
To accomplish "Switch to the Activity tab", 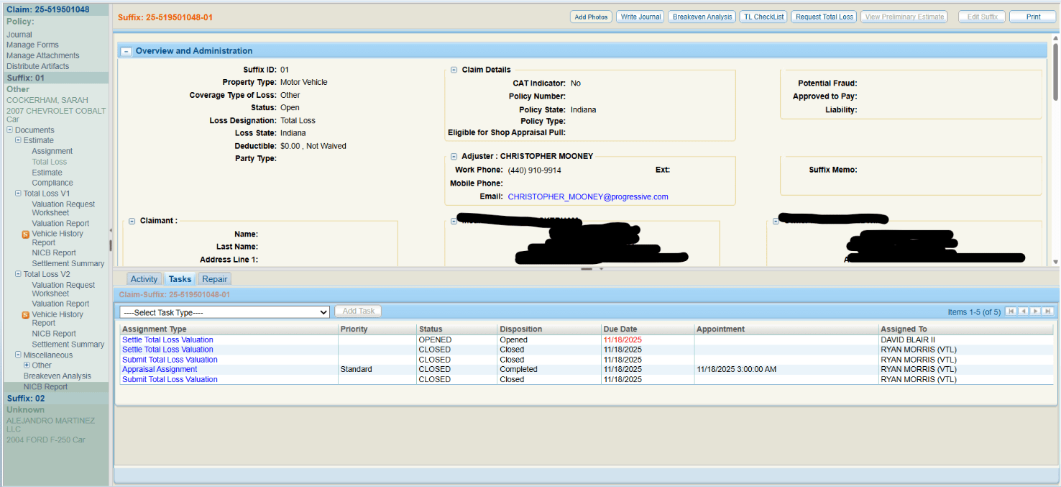I will (144, 279).
